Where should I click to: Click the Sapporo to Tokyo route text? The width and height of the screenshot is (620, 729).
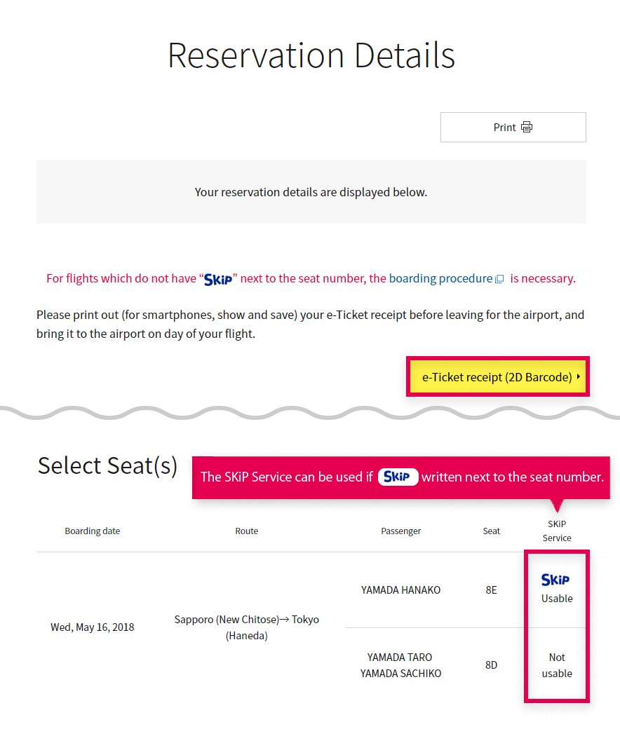246,627
